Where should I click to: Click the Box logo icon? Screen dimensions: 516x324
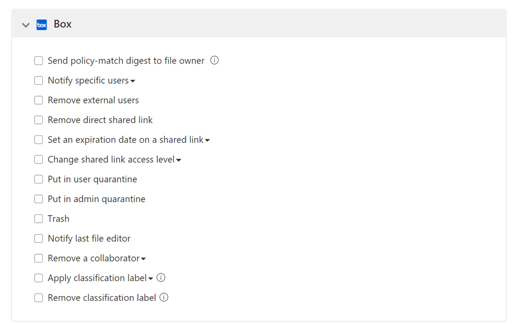point(42,24)
